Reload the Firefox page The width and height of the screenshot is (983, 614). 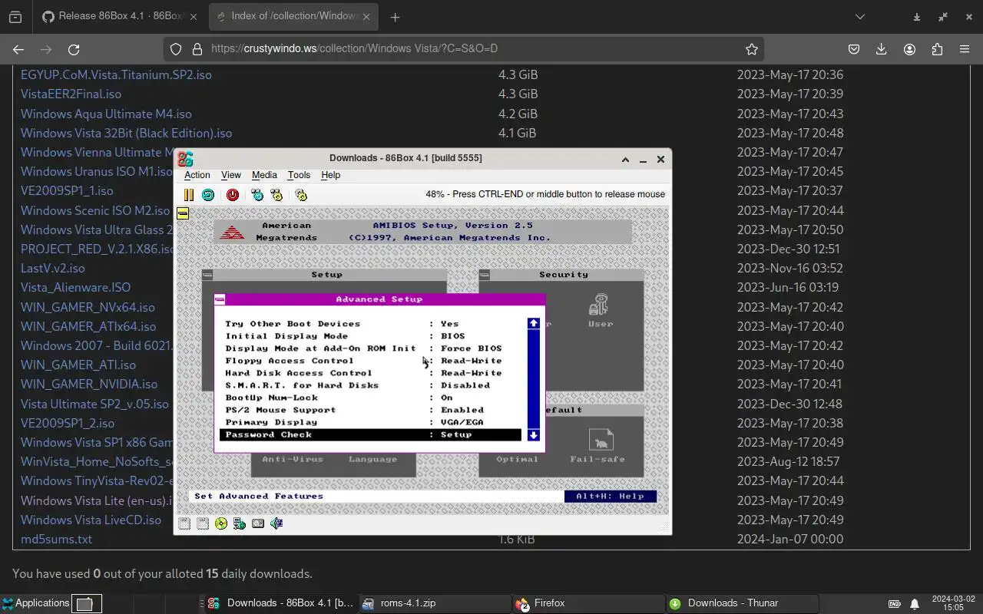74,49
